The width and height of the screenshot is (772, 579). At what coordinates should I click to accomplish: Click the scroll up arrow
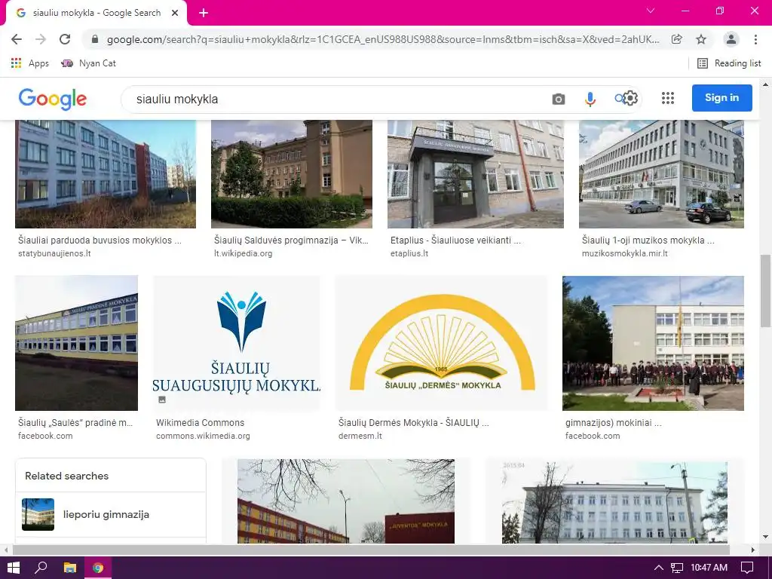coord(765,84)
